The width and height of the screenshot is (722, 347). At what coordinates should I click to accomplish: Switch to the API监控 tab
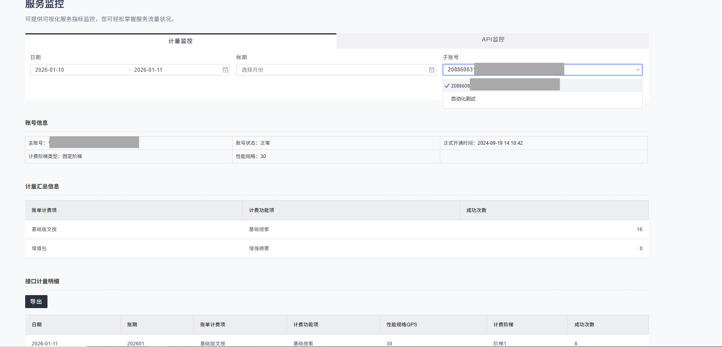click(x=493, y=39)
